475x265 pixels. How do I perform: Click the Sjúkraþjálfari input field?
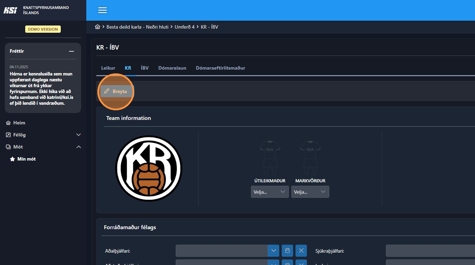pyautogui.click(x=430, y=251)
